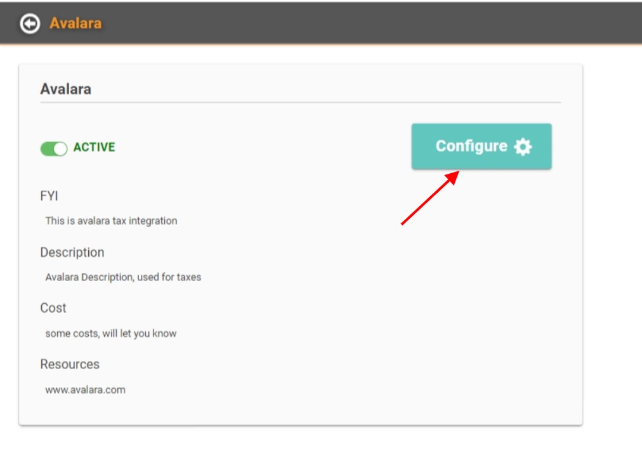The image size is (642, 465).
Task: Click the Avalara title in header bar
Action: tap(75, 23)
